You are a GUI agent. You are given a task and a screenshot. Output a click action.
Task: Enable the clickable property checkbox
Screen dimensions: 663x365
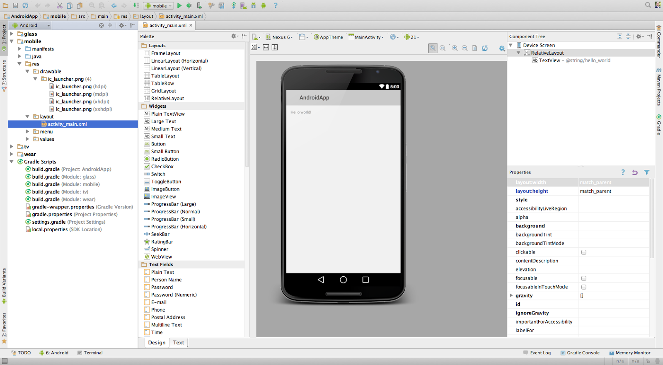pyautogui.click(x=584, y=252)
